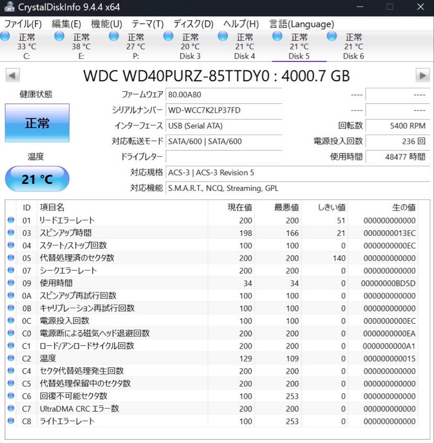Viewport: 434px width, 443px height.
Task: Switch to the Disk 3 tab
Action: click(190, 46)
